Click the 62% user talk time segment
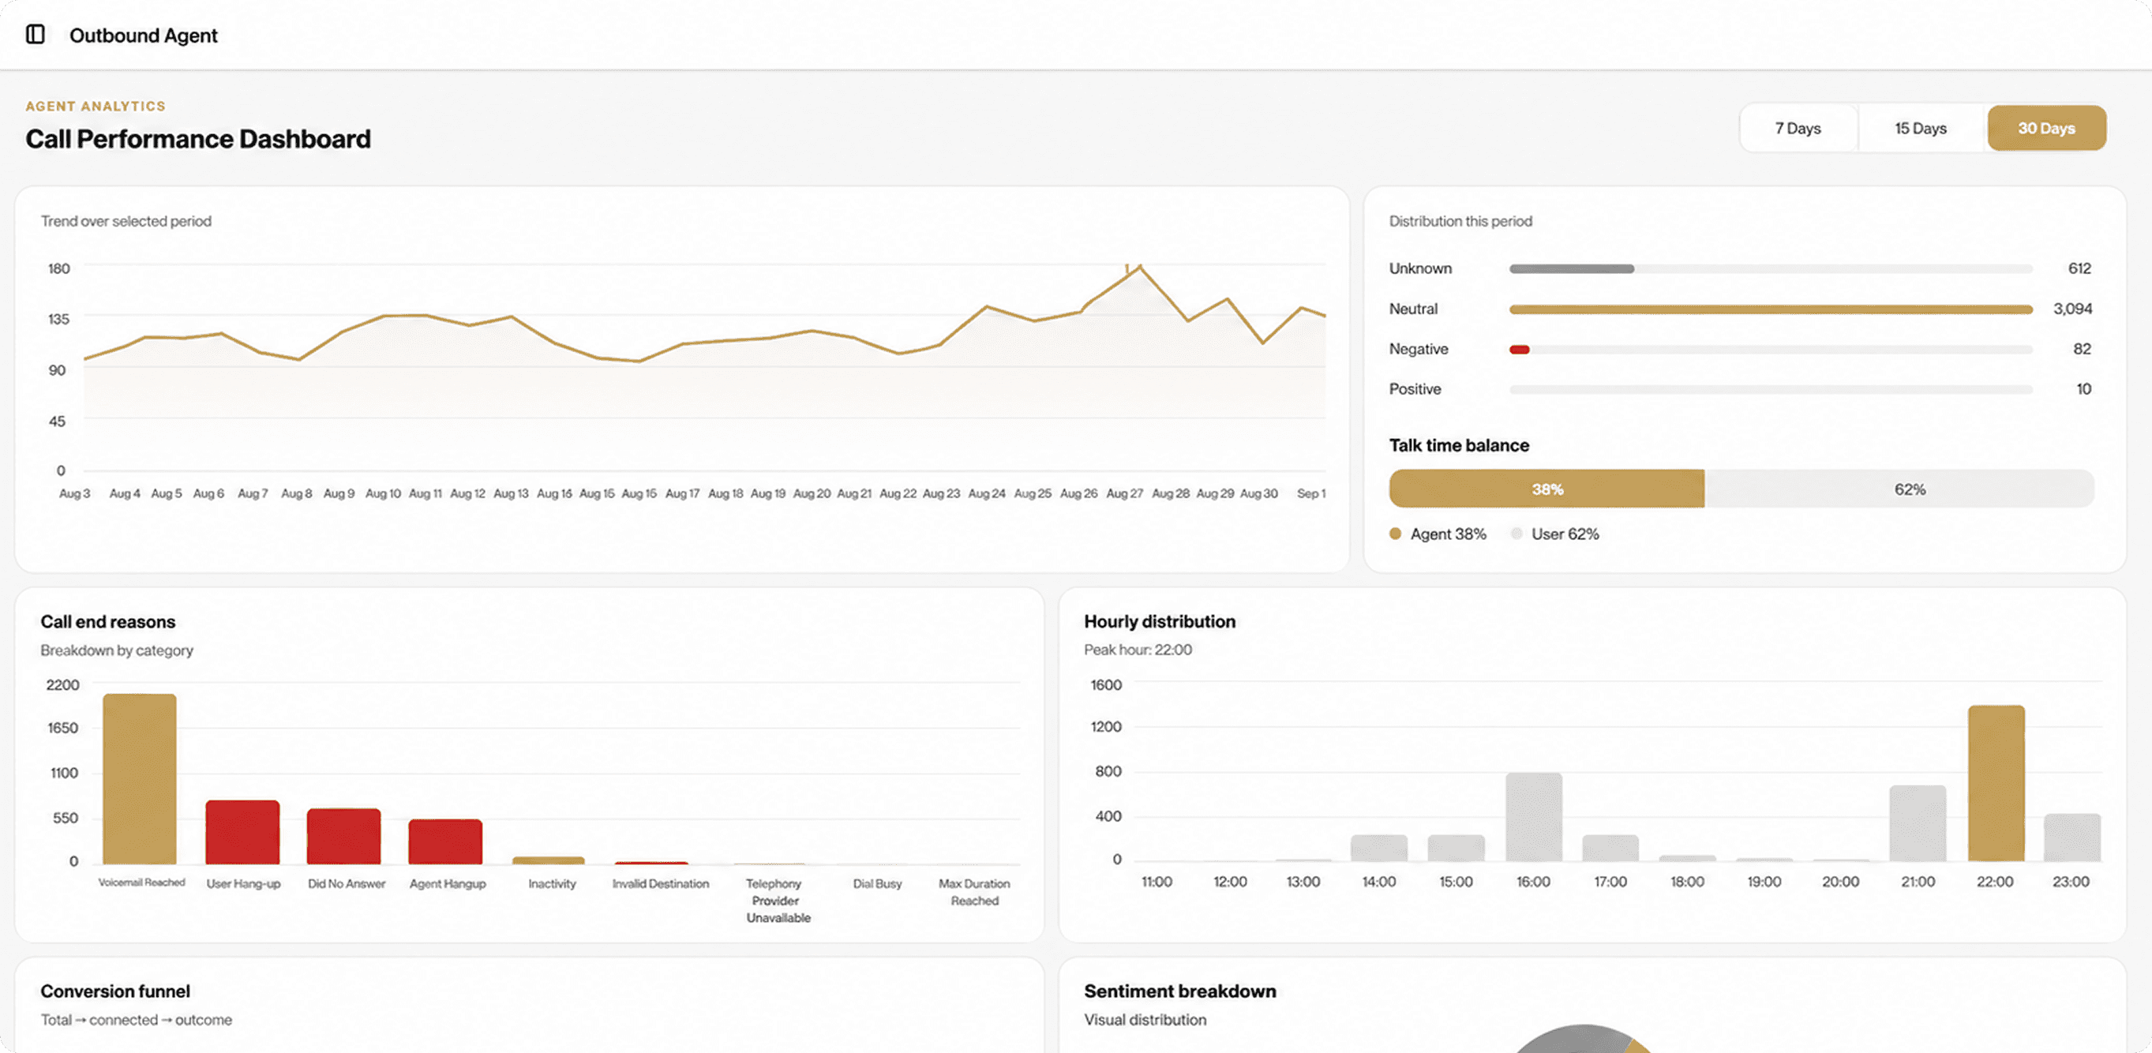 1899,489
